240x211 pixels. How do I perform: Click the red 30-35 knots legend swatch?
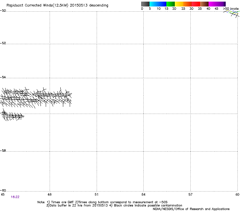pos(196,4)
